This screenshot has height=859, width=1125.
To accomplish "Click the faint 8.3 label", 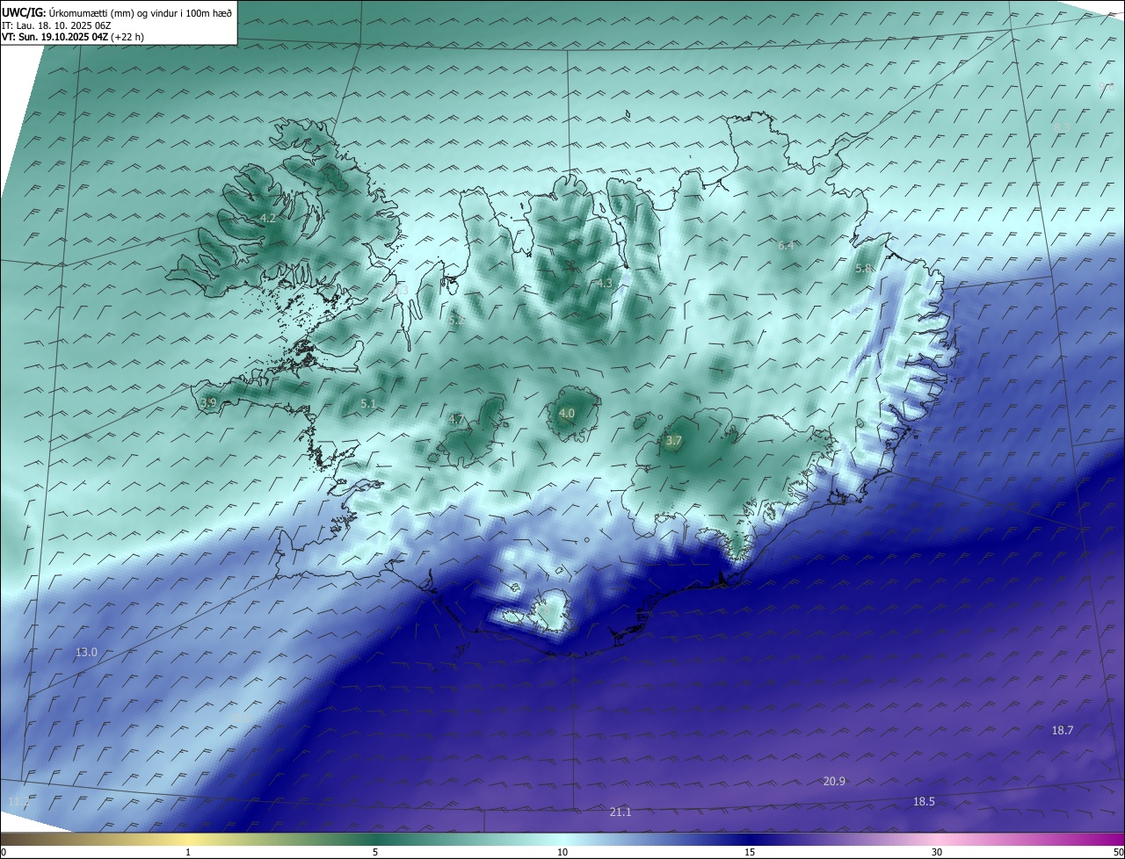I will (1062, 127).
